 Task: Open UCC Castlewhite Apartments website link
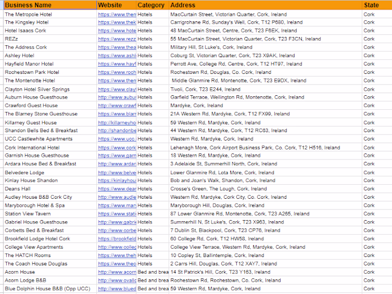117,139
